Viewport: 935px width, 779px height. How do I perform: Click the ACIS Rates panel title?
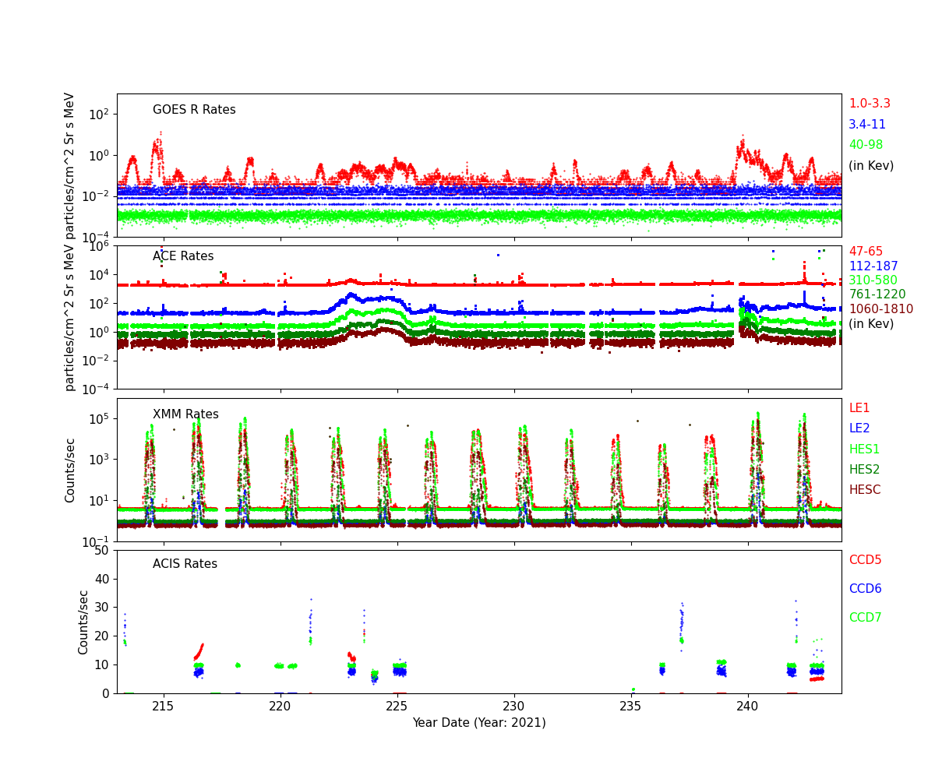coord(185,564)
